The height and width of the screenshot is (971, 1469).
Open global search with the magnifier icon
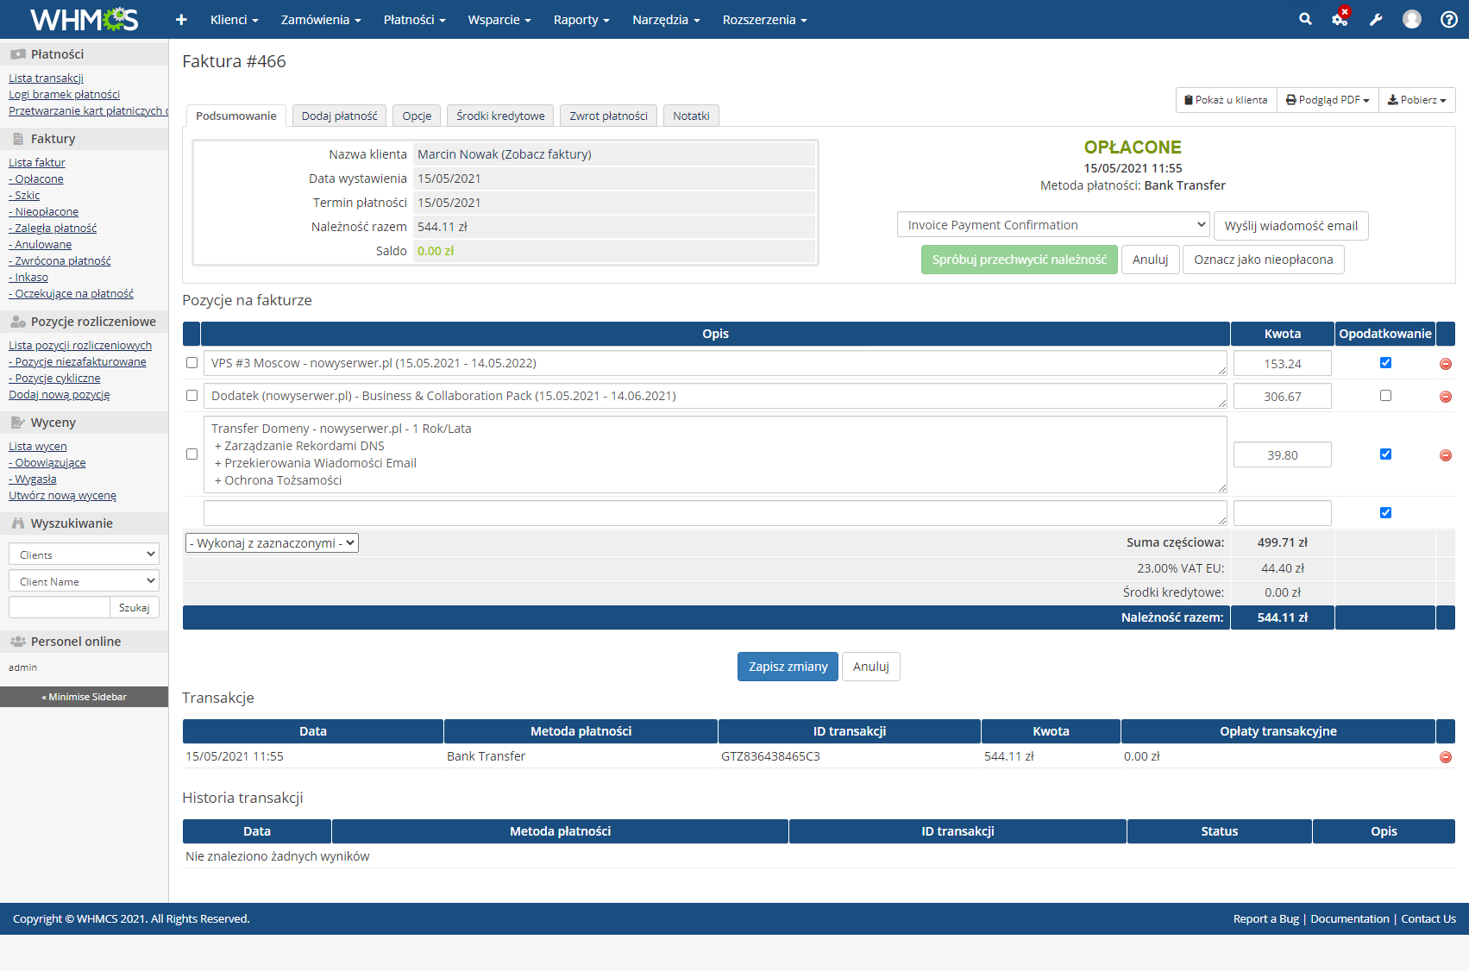(x=1305, y=19)
